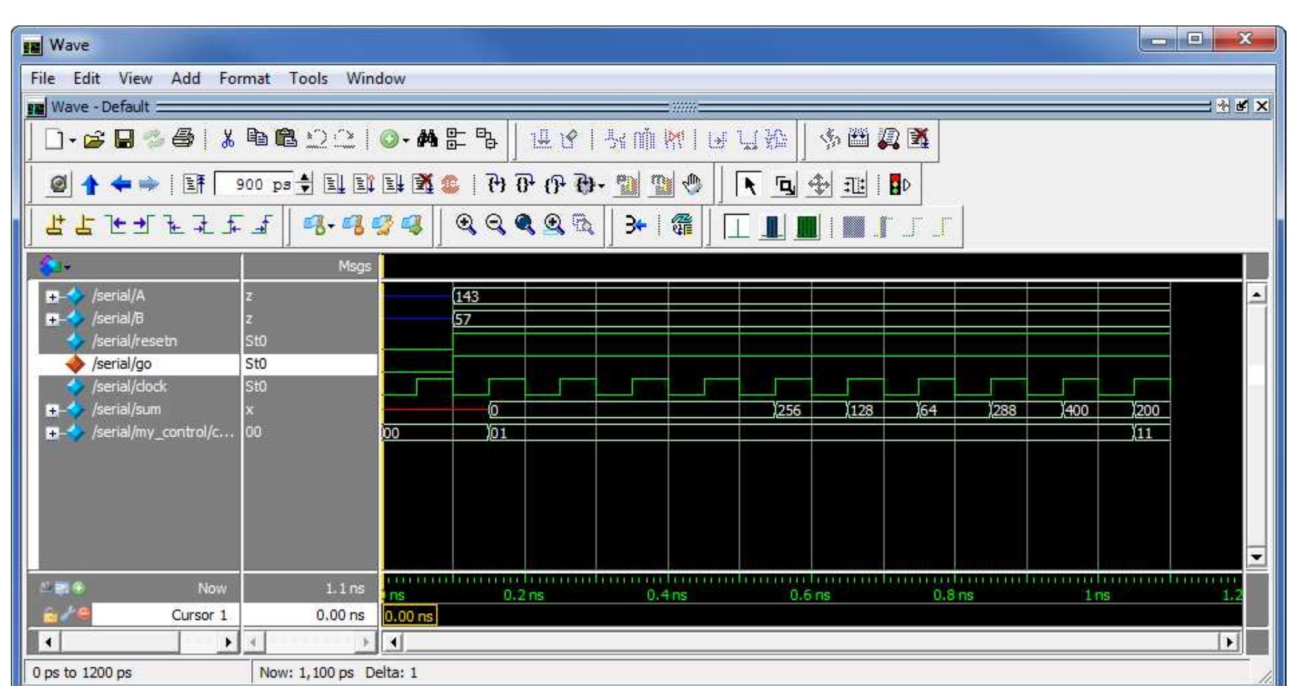Click the Delete Cursor icon
This screenshot has width=1292, height=686.
point(84,226)
